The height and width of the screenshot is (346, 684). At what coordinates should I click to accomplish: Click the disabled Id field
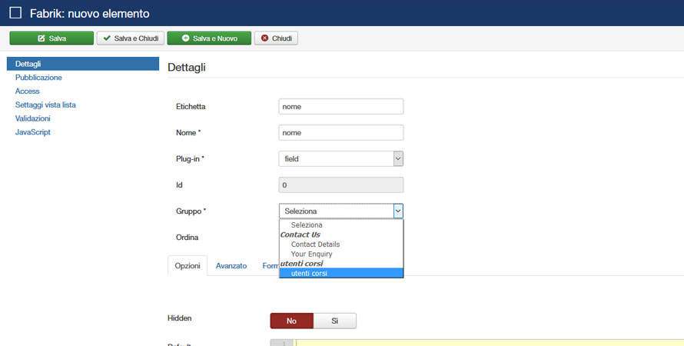click(341, 185)
